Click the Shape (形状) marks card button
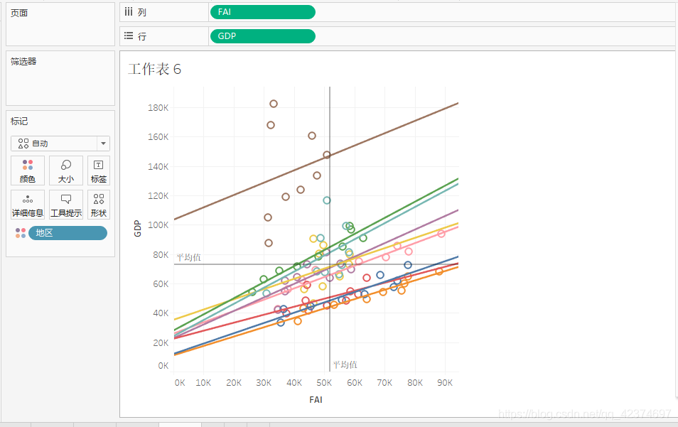This screenshot has width=678, height=427. pos(99,205)
